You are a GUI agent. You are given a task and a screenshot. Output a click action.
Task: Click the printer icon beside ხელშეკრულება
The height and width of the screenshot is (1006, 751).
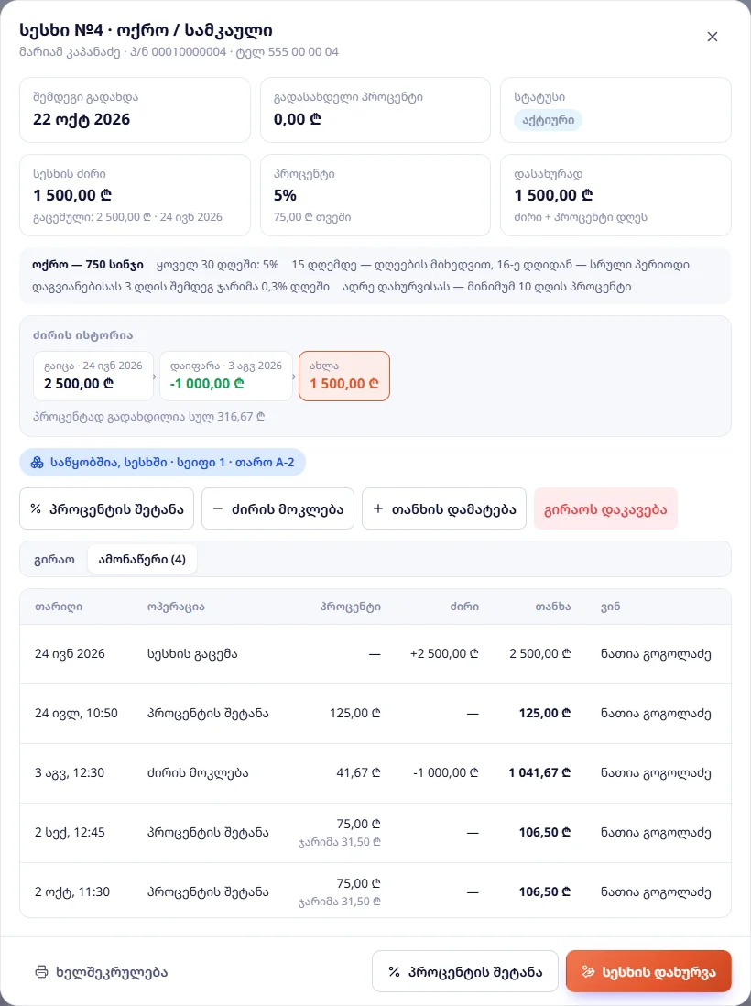click(x=42, y=971)
